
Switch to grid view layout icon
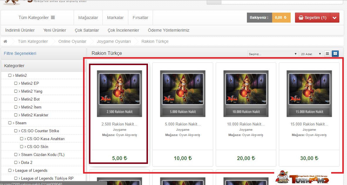(x=335, y=53)
